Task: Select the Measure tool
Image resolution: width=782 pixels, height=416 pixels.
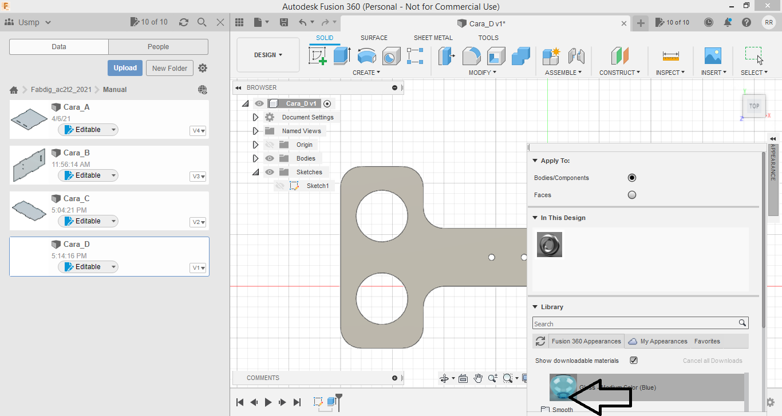Action: coord(671,56)
